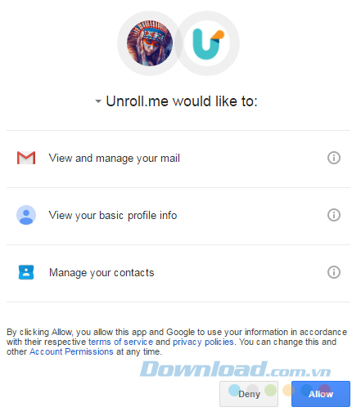Click the Allow button
Viewport: 361px width, 416px height.
point(321,394)
